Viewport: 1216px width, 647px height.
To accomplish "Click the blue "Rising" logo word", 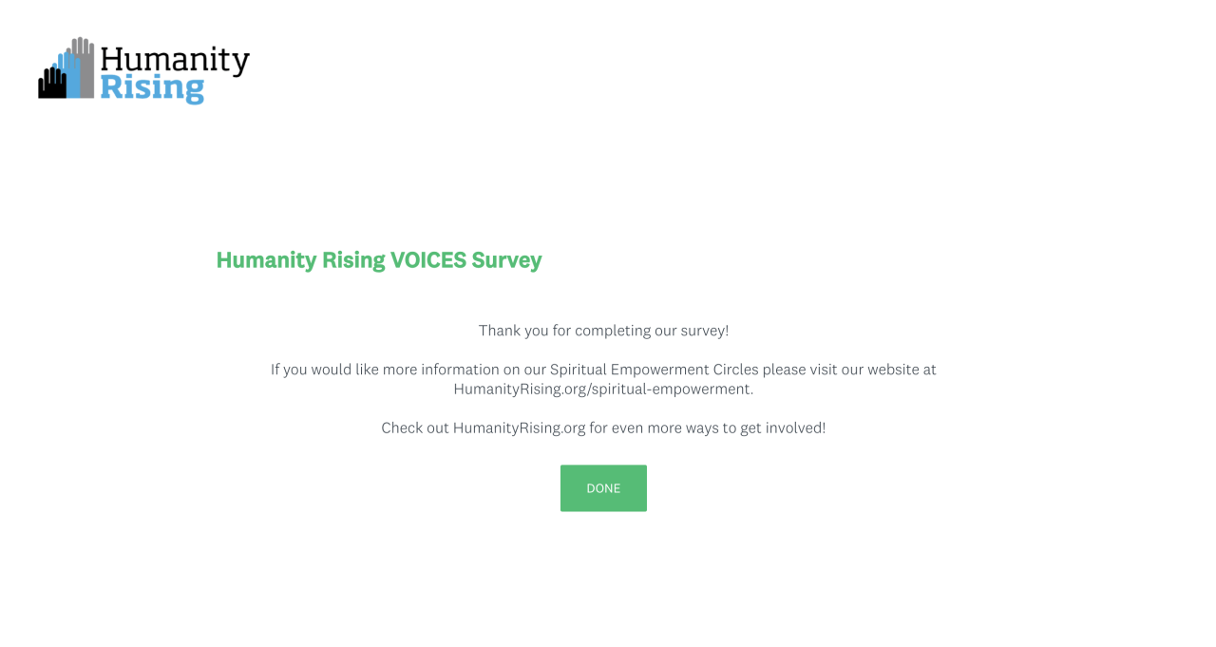I will click(152, 89).
